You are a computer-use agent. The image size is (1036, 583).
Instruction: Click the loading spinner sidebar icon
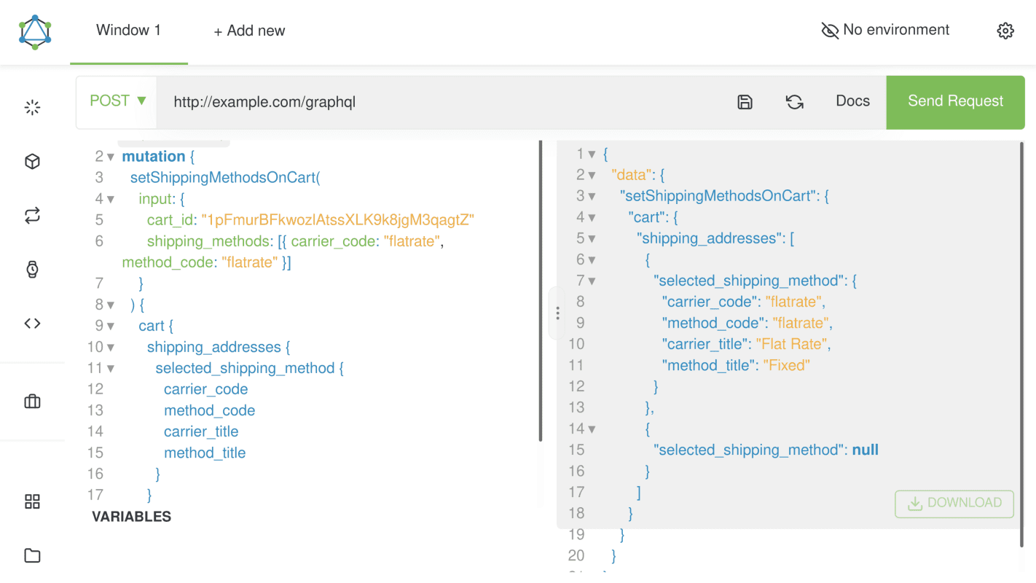32,108
